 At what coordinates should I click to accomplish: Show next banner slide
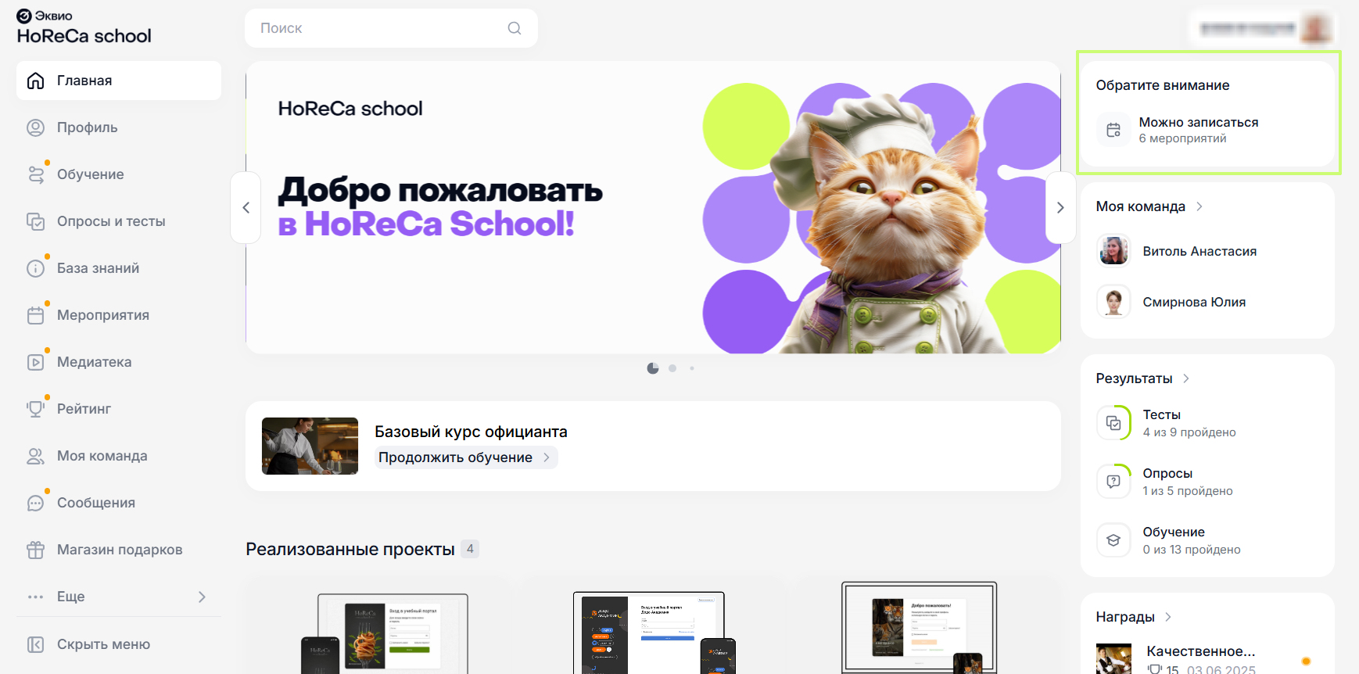1060,207
